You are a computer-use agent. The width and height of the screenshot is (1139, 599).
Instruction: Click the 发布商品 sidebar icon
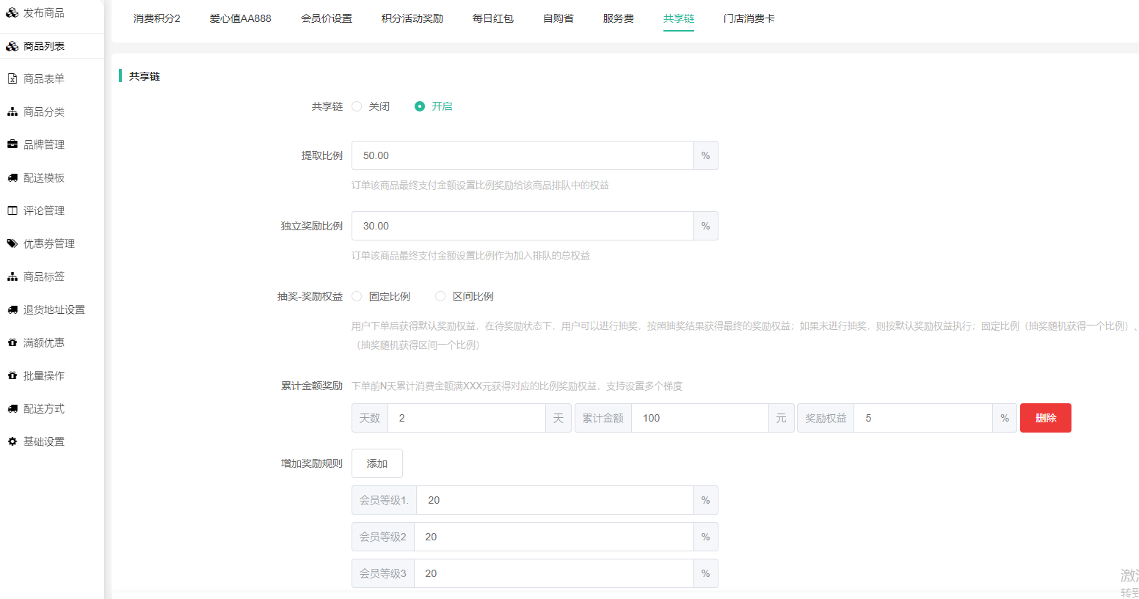coord(12,12)
